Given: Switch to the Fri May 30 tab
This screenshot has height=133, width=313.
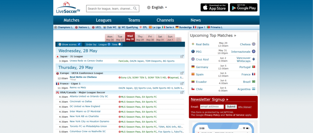Looking at the screenshot, I should pyautogui.click(x=150, y=38).
